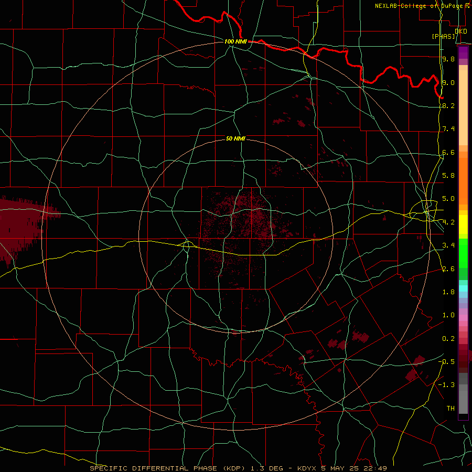
Task: Pick the pink segment of the color bar
Action: click(x=463, y=318)
